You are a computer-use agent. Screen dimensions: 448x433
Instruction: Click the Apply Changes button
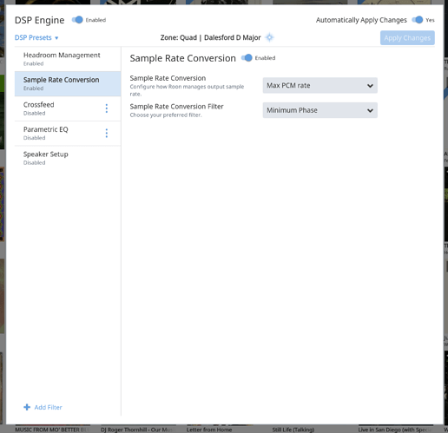tap(407, 38)
